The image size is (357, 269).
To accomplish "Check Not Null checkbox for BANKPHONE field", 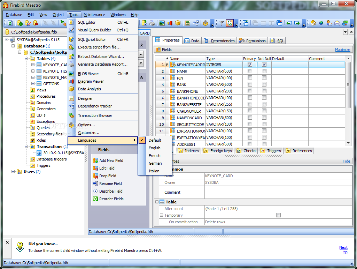I will click(264, 91).
